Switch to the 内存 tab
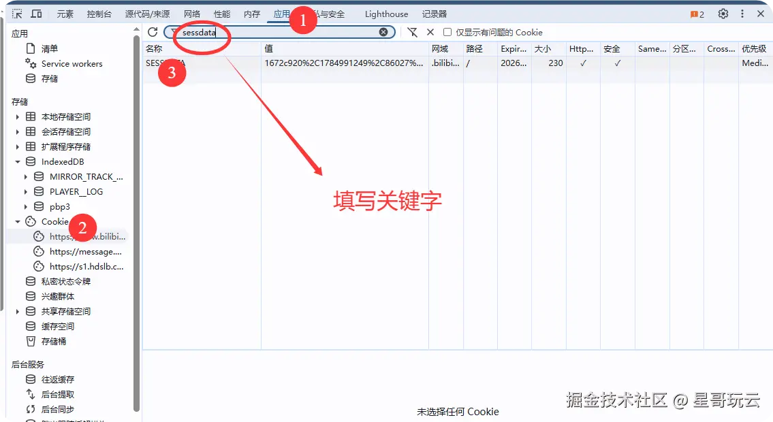This screenshot has height=422, width=773. (252, 14)
